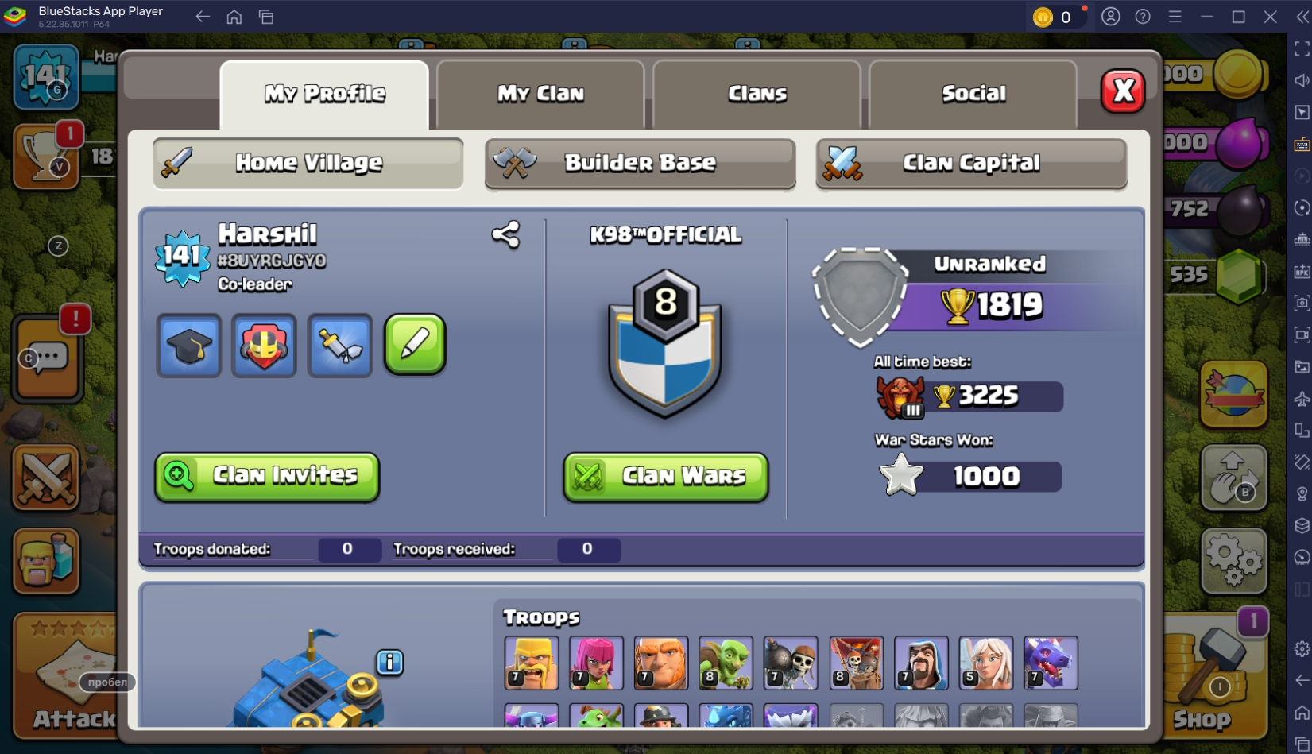Image resolution: width=1312 pixels, height=754 pixels.
Task: Click the K98 OFFICIAL clan shield badge
Action: (x=665, y=342)
